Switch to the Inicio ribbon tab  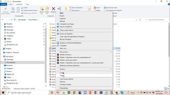[11, 4]
